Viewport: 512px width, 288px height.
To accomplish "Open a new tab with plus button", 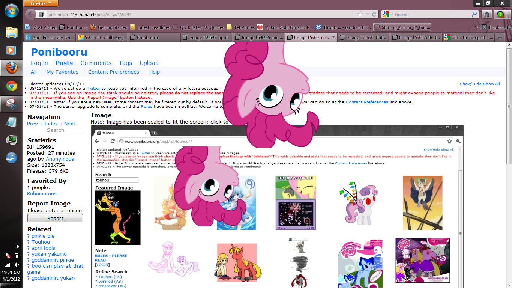I will [500, 37].
